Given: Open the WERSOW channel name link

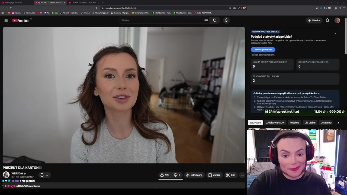Looking at the screenshot, I should click(x=17, y=173).
